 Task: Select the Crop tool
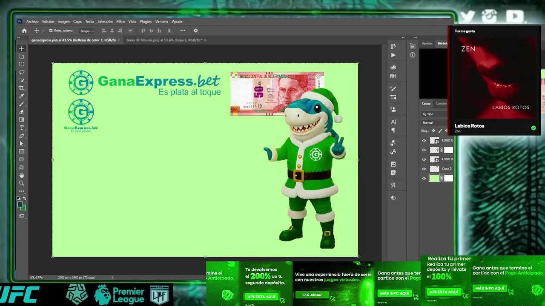(x=21, y=88)
